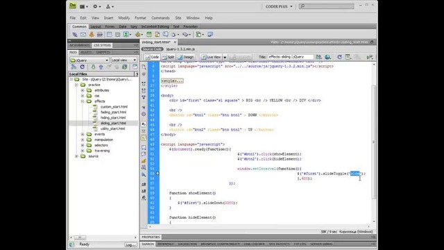Refresh Design view

339,57
